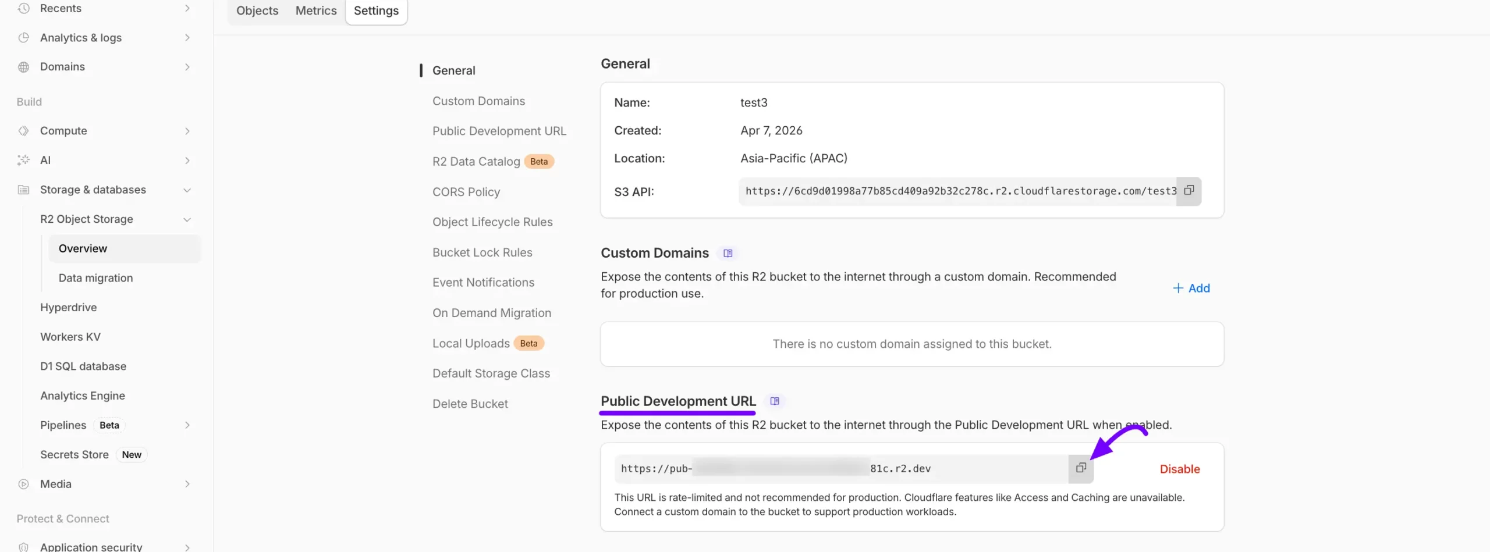
Task: Collapse the Storage & databases section
Action: tap(187, 190)
